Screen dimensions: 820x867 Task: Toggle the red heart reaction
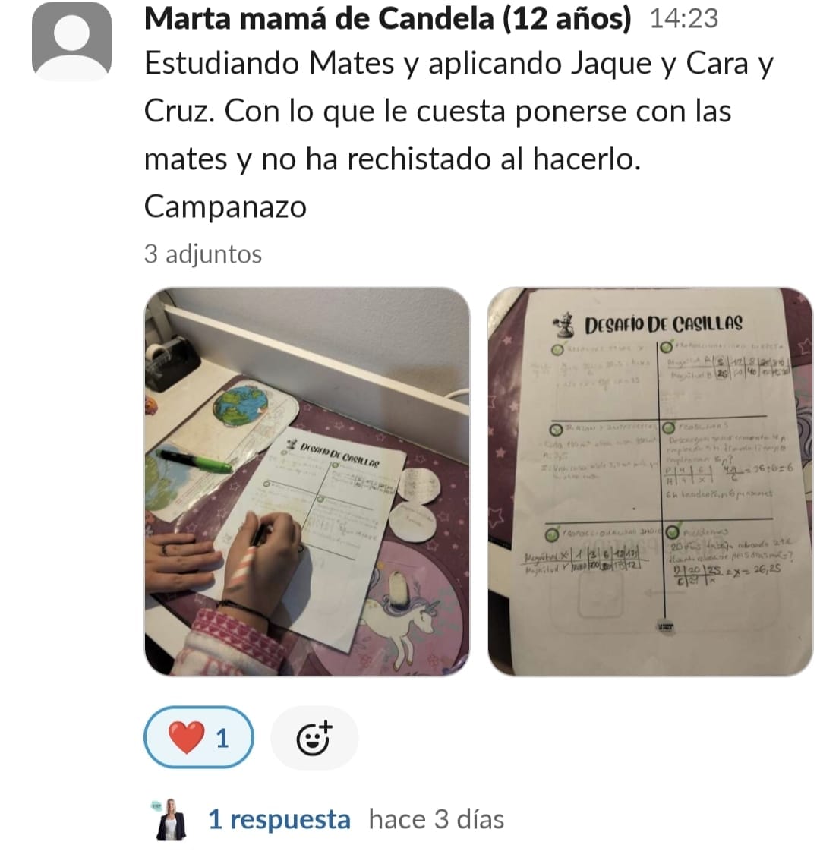pos(198,737)
